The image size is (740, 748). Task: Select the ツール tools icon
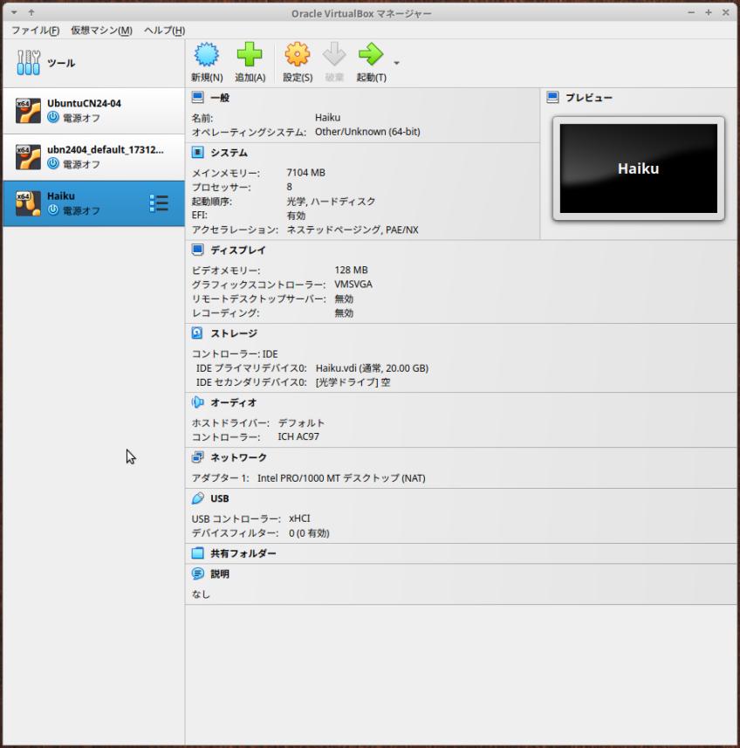click(x=29, y=63)
